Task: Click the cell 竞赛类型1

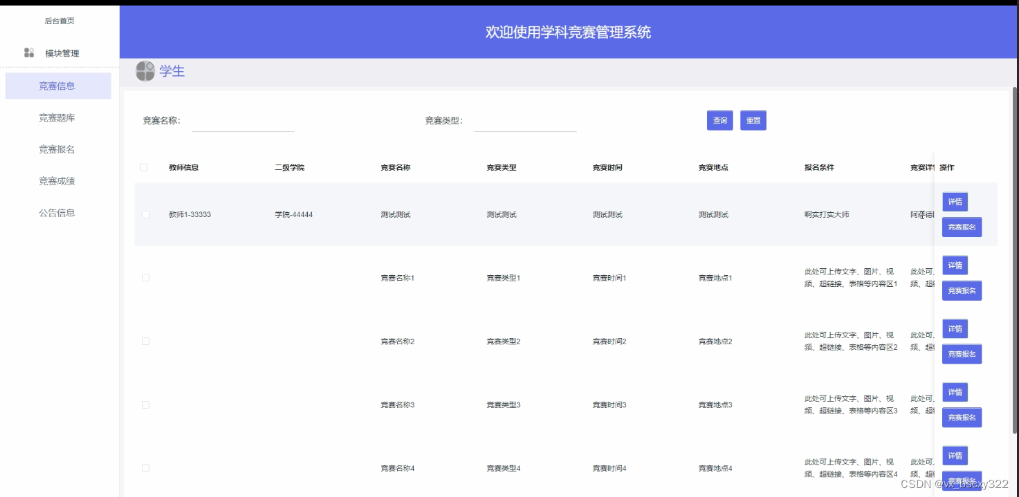Action: (504, 278)
